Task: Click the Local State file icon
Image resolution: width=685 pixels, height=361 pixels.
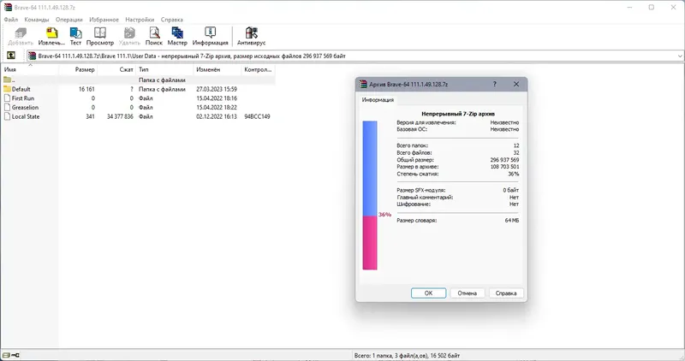Action: (x=7, y=116)
